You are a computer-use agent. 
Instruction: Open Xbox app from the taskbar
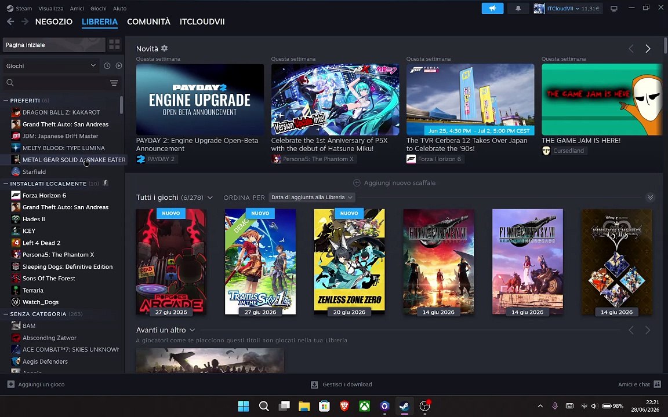pos(364,406)
